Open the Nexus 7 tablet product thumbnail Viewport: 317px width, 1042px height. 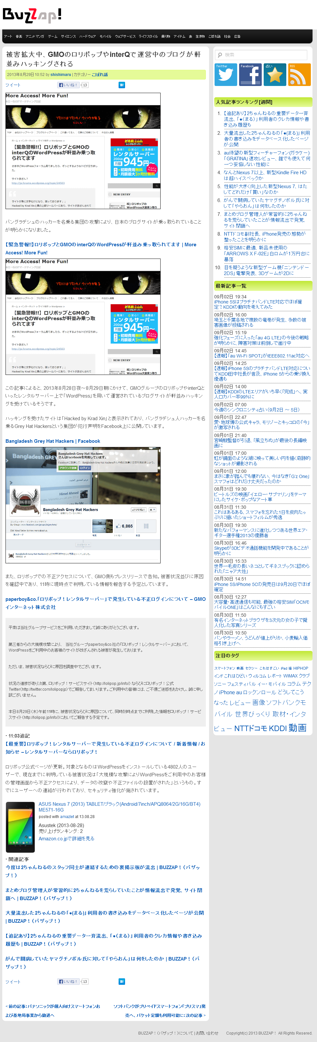[20, 827]
